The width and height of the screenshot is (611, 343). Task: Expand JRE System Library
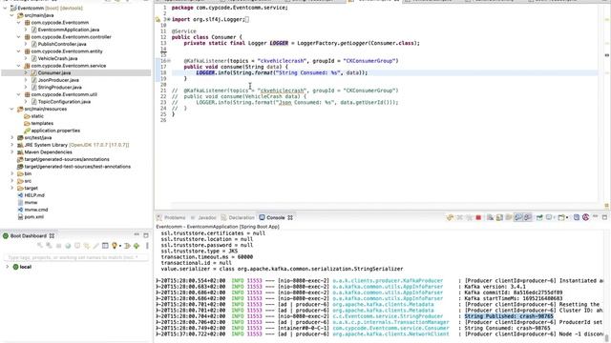[11, 145]
